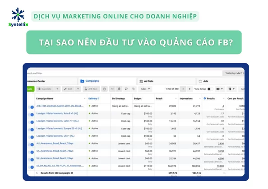
Task: Toggle the UK_Awareness campaign switch
Action: click(x=31, y=160)
